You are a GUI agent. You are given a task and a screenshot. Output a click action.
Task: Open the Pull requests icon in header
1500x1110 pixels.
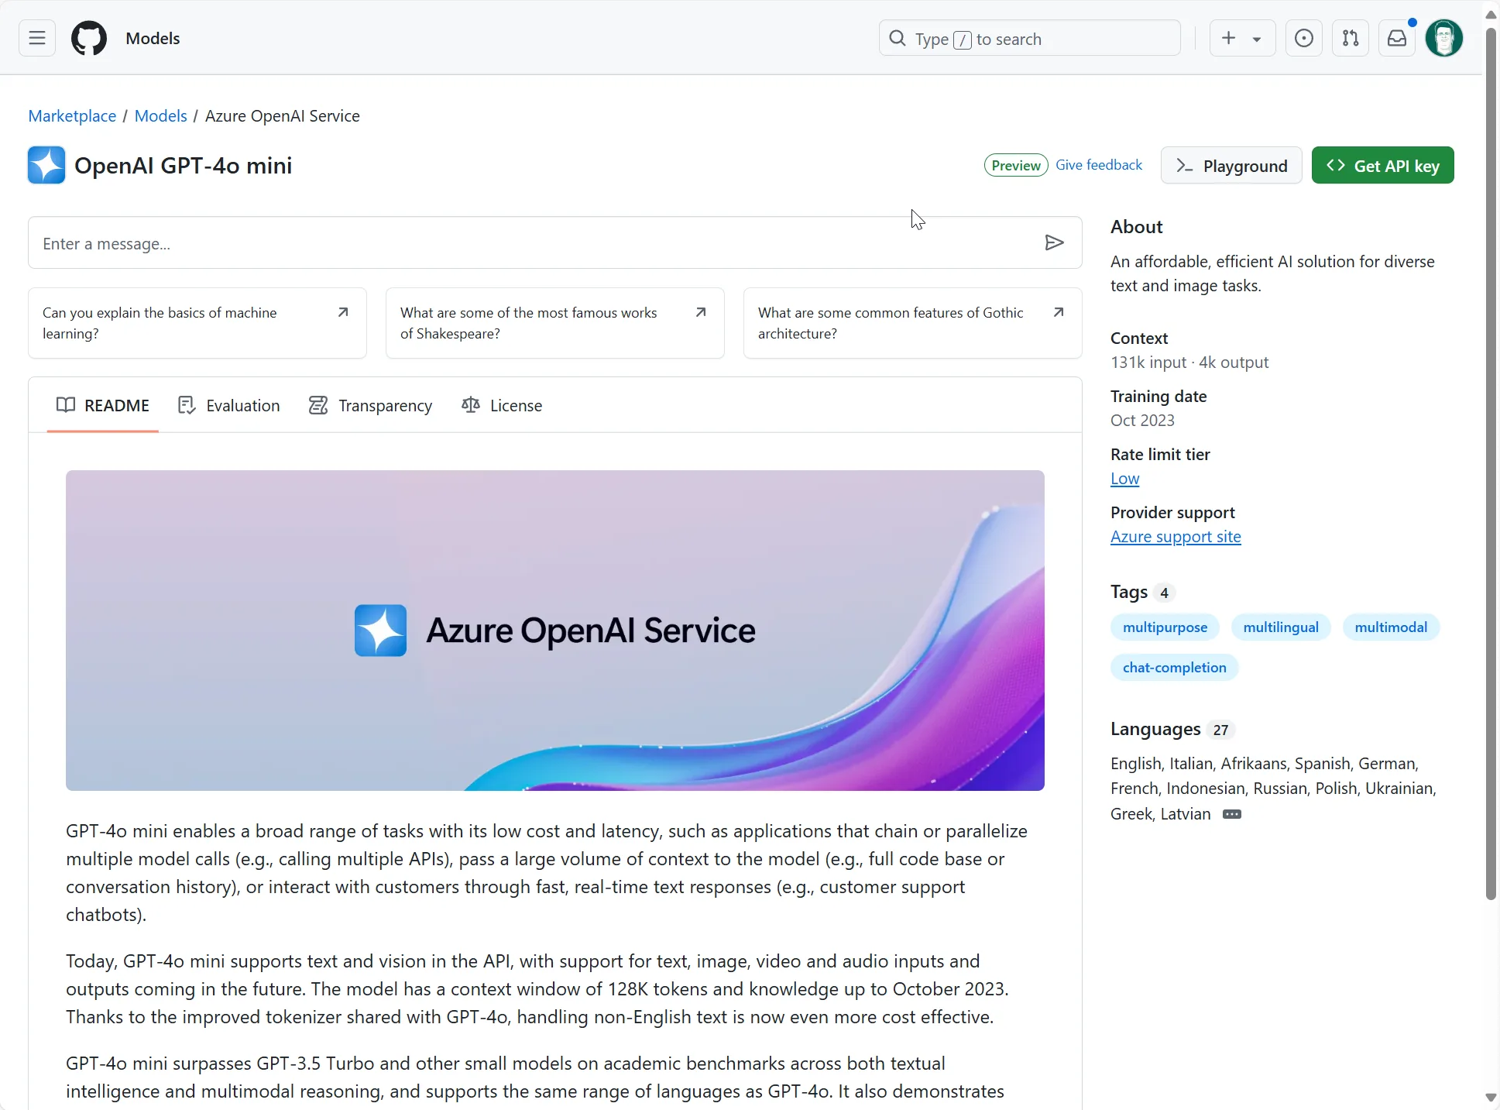coord(1350,38)
